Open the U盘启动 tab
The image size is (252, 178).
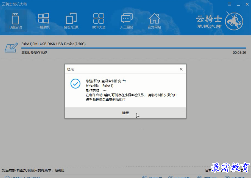tap(16, 21)
